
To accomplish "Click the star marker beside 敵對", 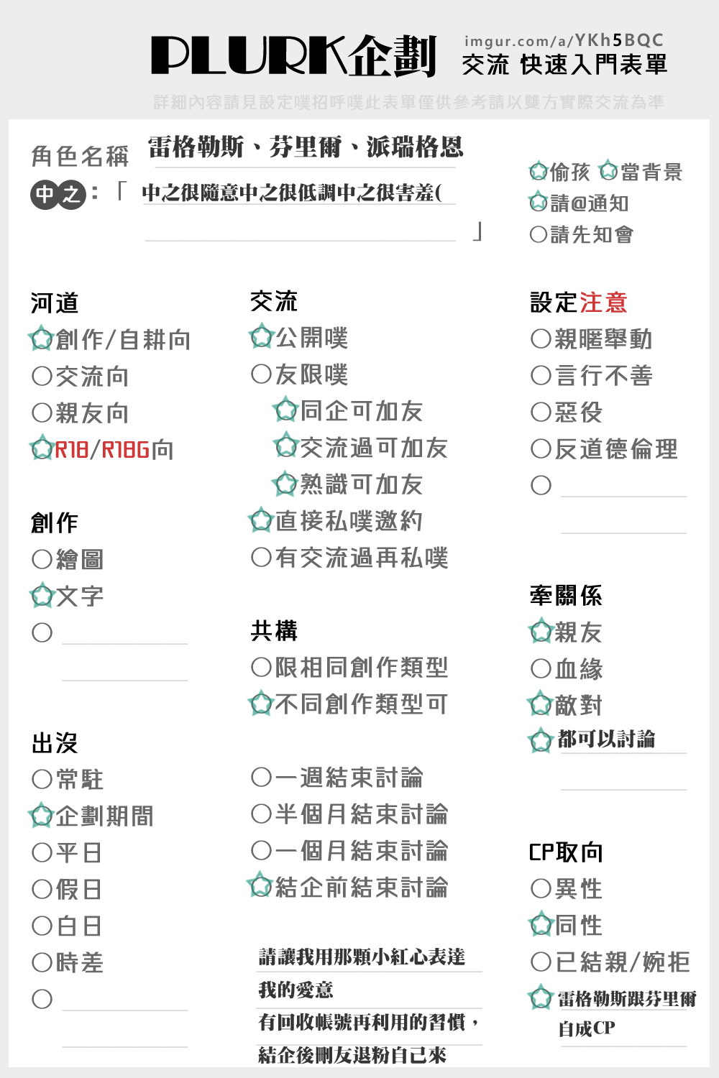I will click(540, 704).
